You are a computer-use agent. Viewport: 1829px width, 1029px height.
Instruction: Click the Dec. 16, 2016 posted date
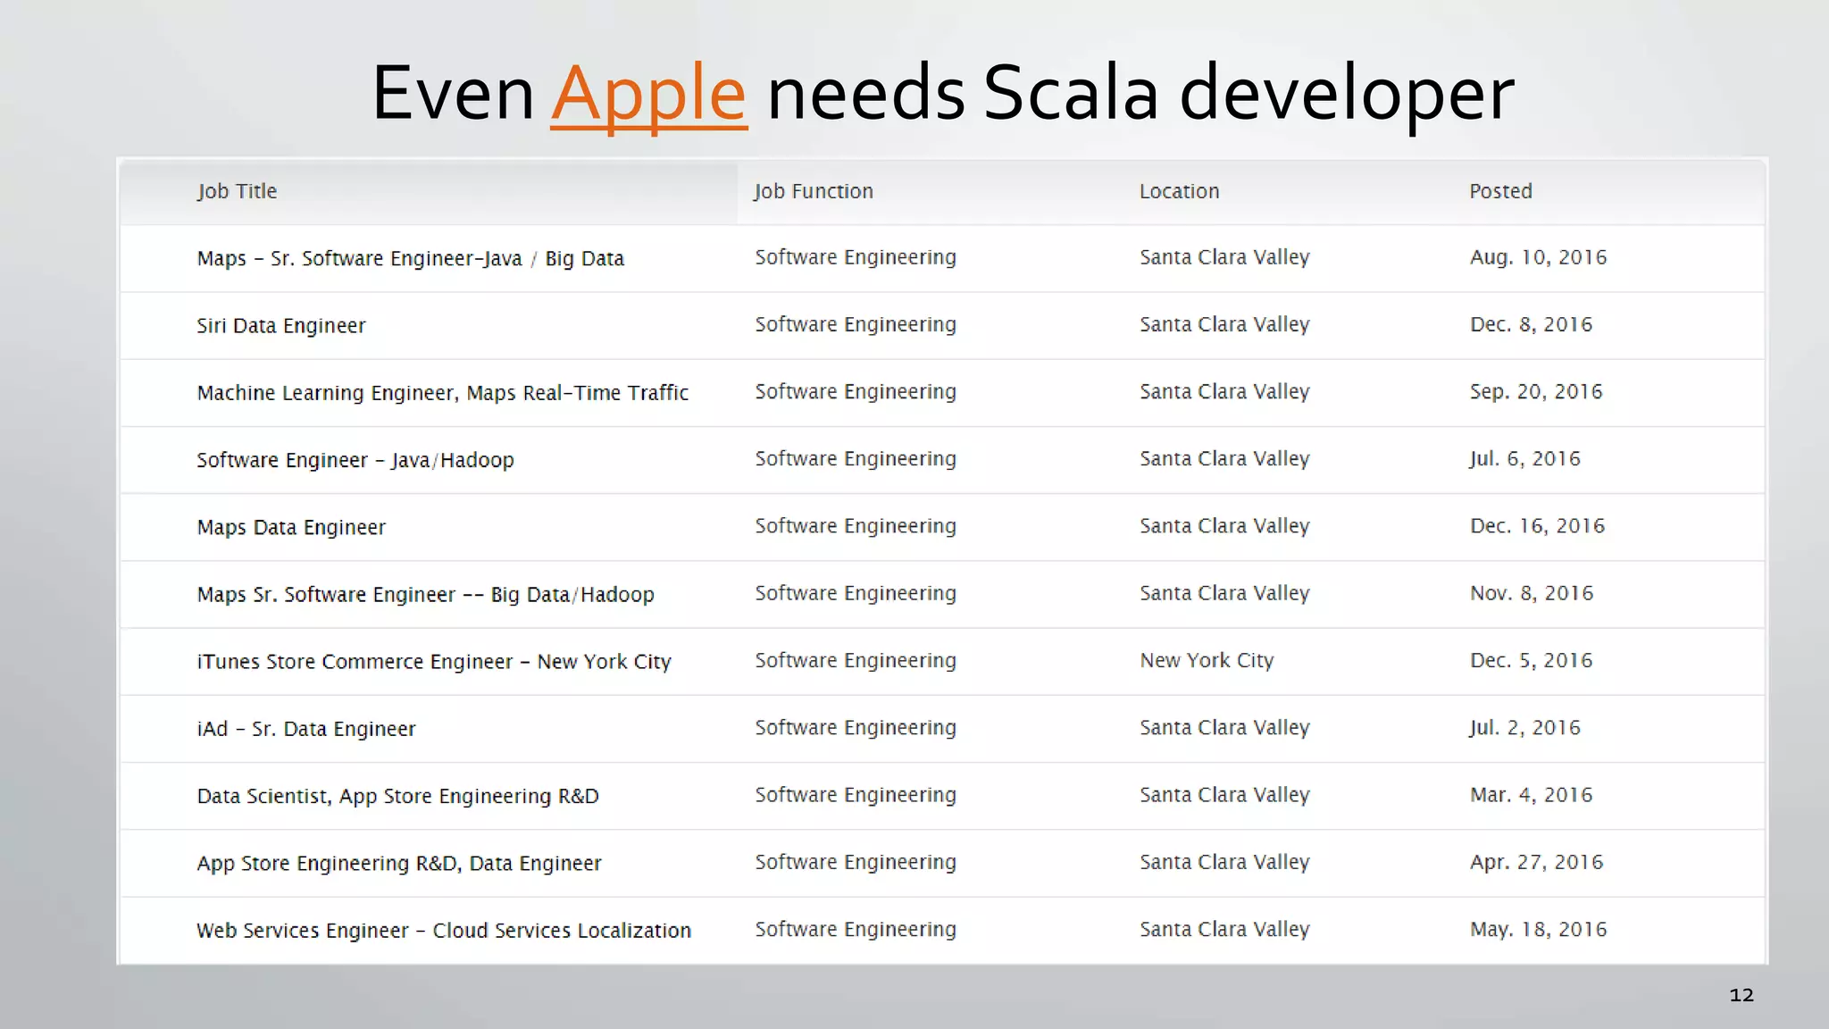1537,526
